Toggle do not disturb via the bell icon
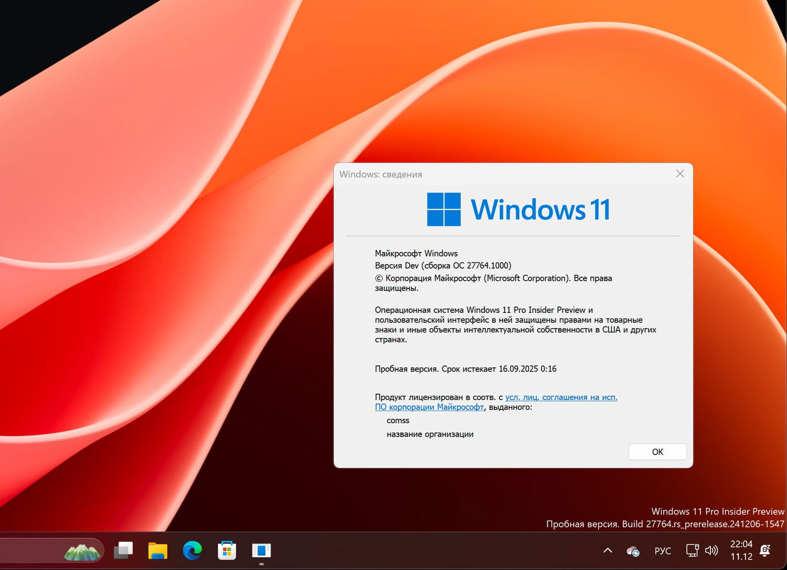787x570 pixels. 766,551
